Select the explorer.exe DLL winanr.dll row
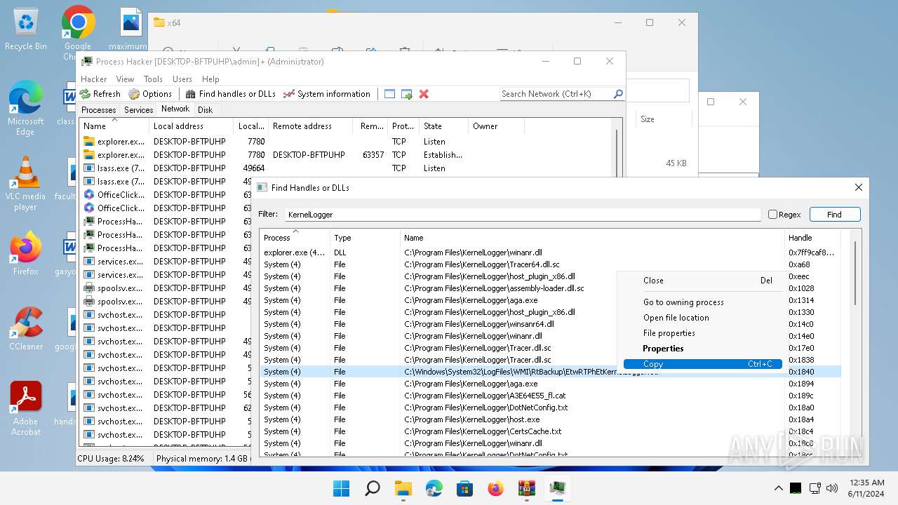This screenshot has height=505, width=898. [x=550, y=252]
